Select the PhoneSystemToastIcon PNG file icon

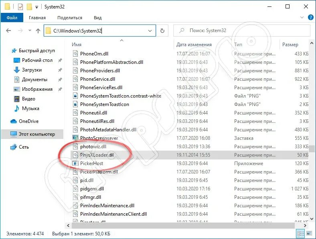click(x=75, y=104)
